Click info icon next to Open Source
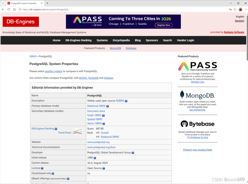 [x=104, y=168]
